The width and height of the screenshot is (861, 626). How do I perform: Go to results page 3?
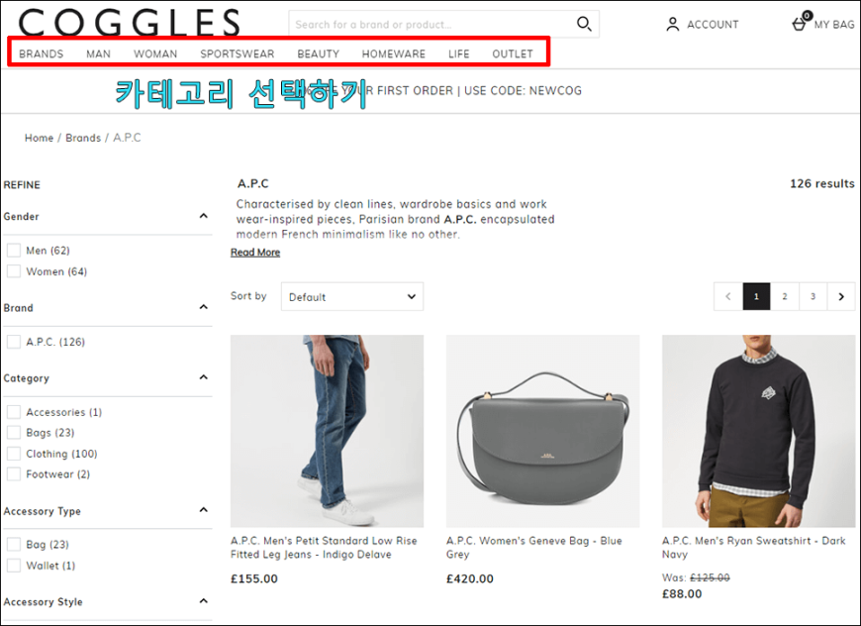[813, 297]
